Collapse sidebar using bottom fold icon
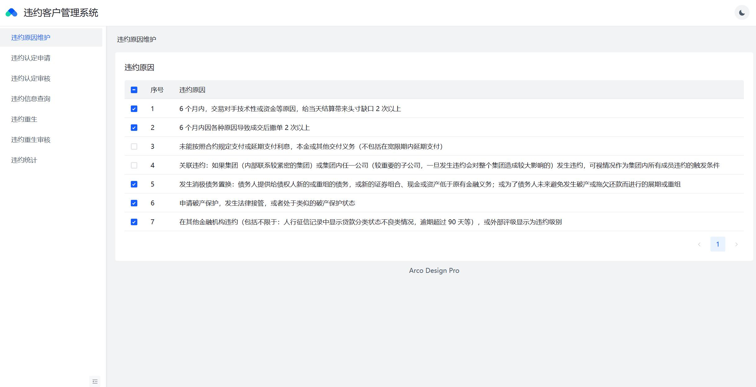This screenshot has height=387, width=756. pyautogui.click(x=95, y=381)
